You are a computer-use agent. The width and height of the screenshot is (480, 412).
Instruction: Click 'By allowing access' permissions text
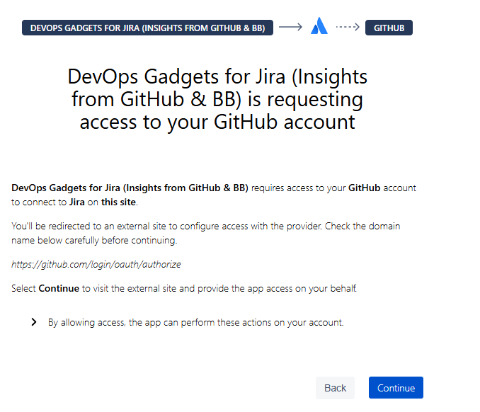[196, 322]
